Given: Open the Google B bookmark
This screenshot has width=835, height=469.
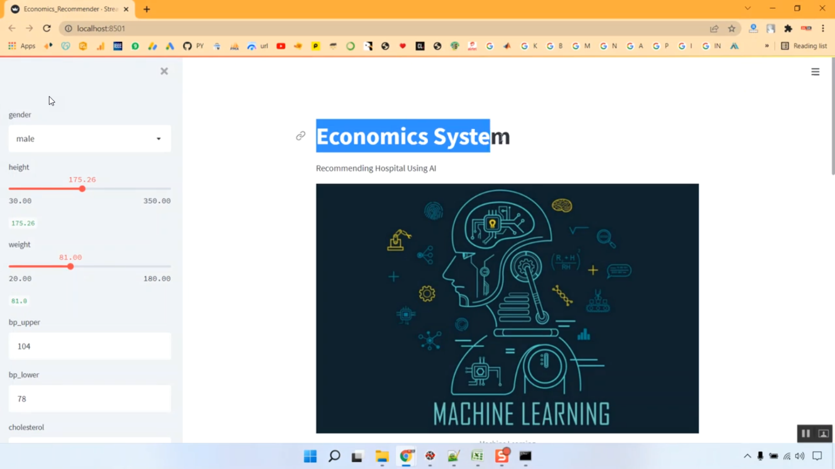Looking at the screenshot, I should (554, 46).
